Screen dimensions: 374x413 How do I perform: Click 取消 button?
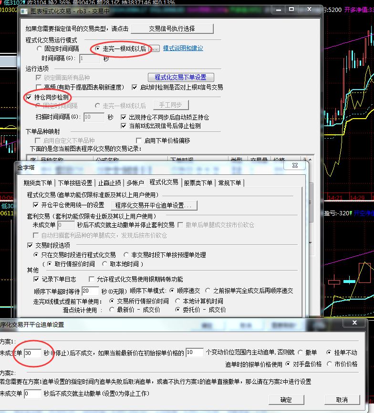pos(342,400)
